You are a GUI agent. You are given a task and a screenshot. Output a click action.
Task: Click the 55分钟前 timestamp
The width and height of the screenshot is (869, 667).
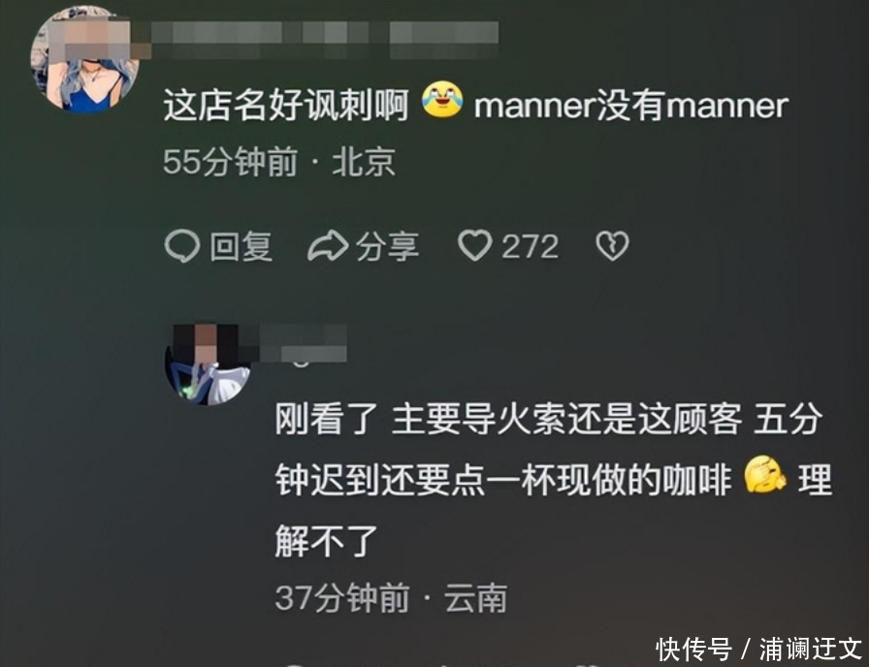[x=231, y=162]
